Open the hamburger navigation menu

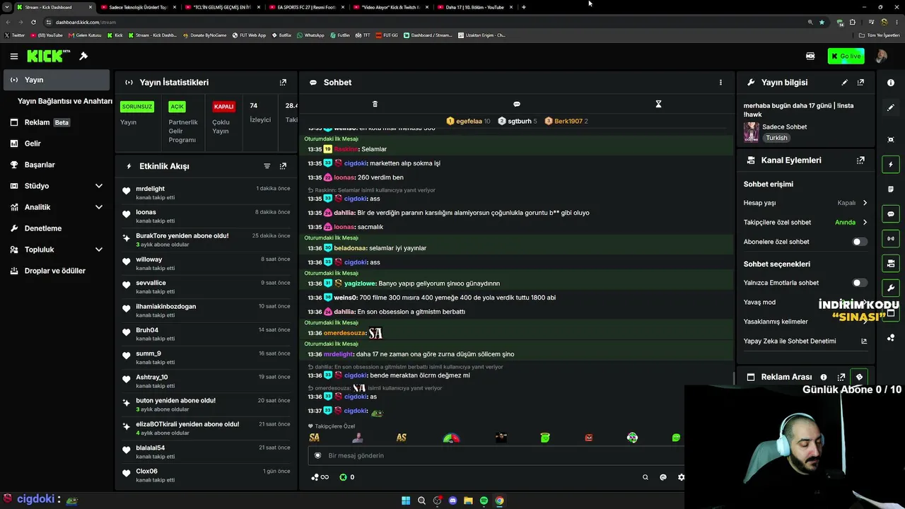(13, 56)
